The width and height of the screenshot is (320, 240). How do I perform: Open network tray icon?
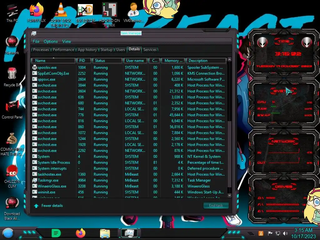tap(277, 233)
